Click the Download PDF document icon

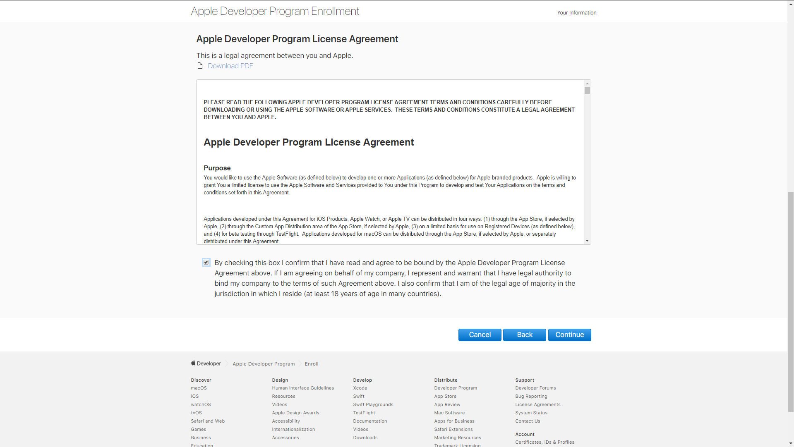tap(200, 65)
